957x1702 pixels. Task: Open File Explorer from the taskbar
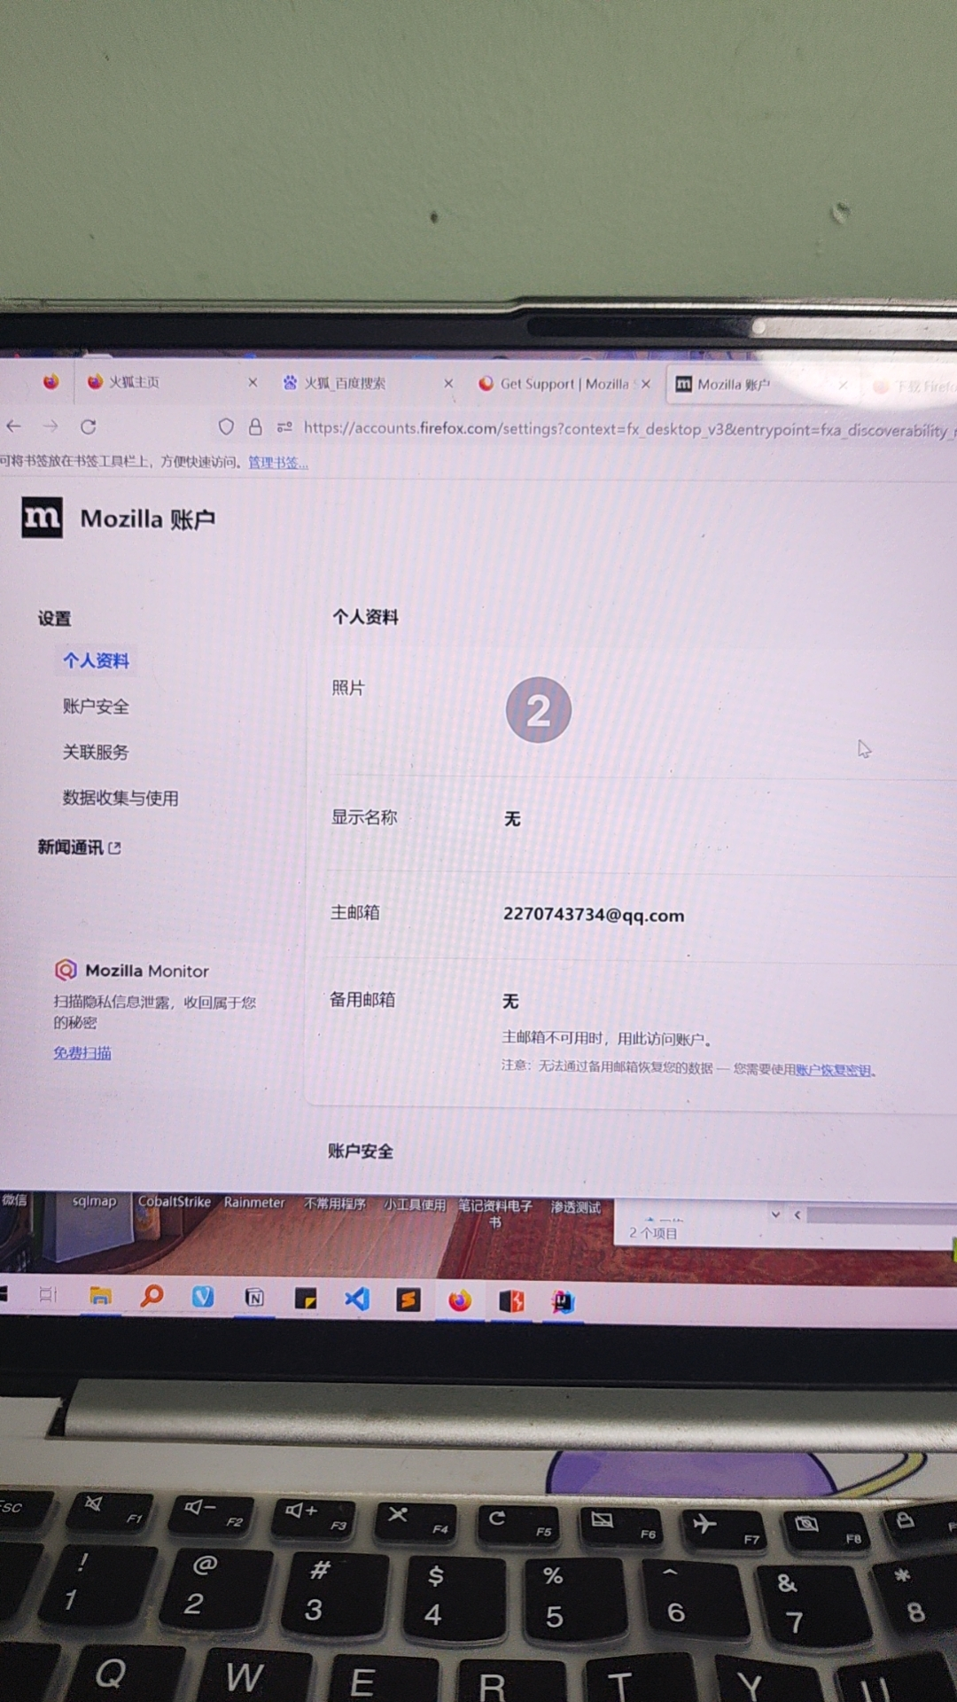point(100,1296)
